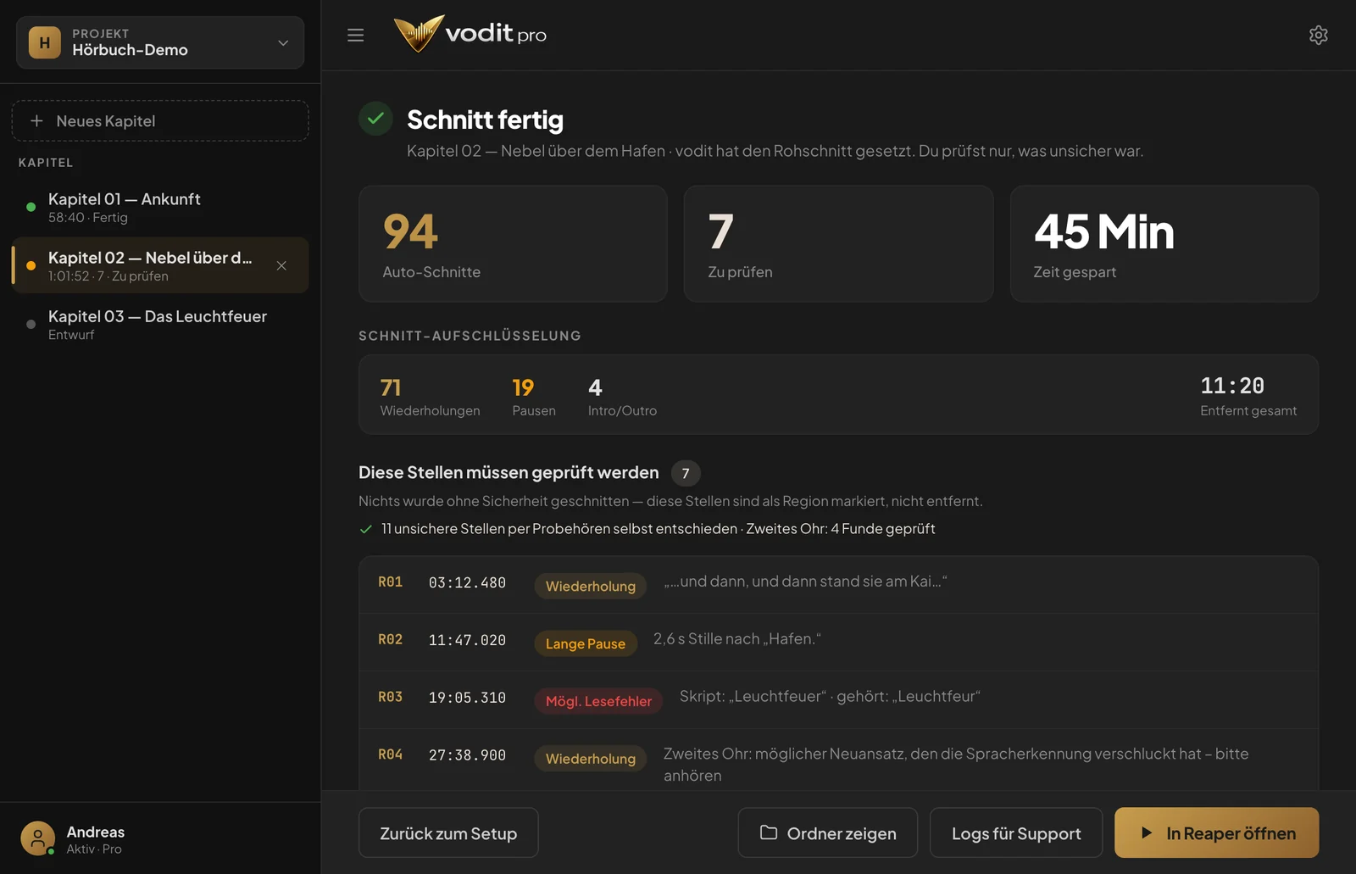Close the Kapitel 02 chapter entry
1356x874 pixels.
coord(281,265)
